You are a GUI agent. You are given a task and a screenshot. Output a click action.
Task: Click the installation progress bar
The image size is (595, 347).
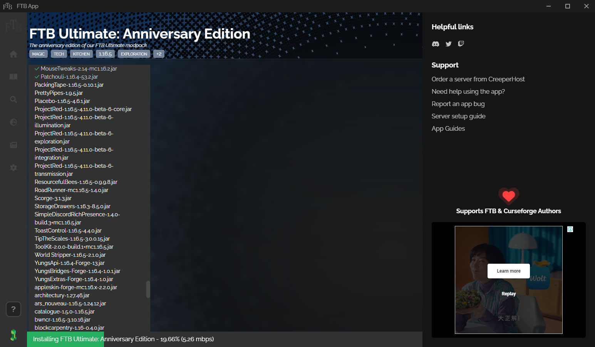[x=225, y=339]
